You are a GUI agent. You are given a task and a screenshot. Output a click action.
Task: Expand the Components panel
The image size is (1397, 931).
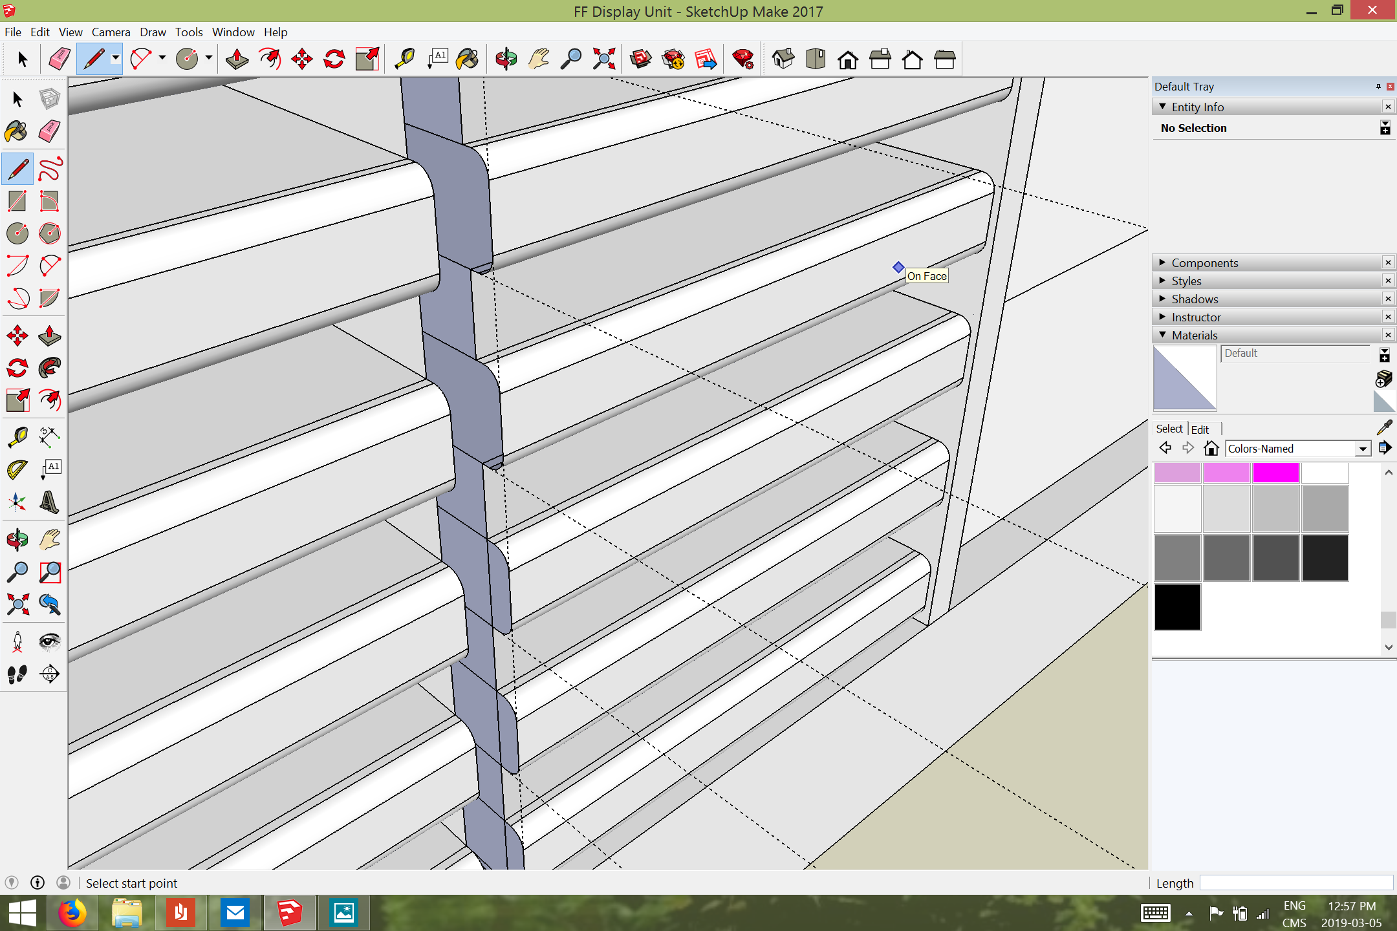coord(1204,262)
